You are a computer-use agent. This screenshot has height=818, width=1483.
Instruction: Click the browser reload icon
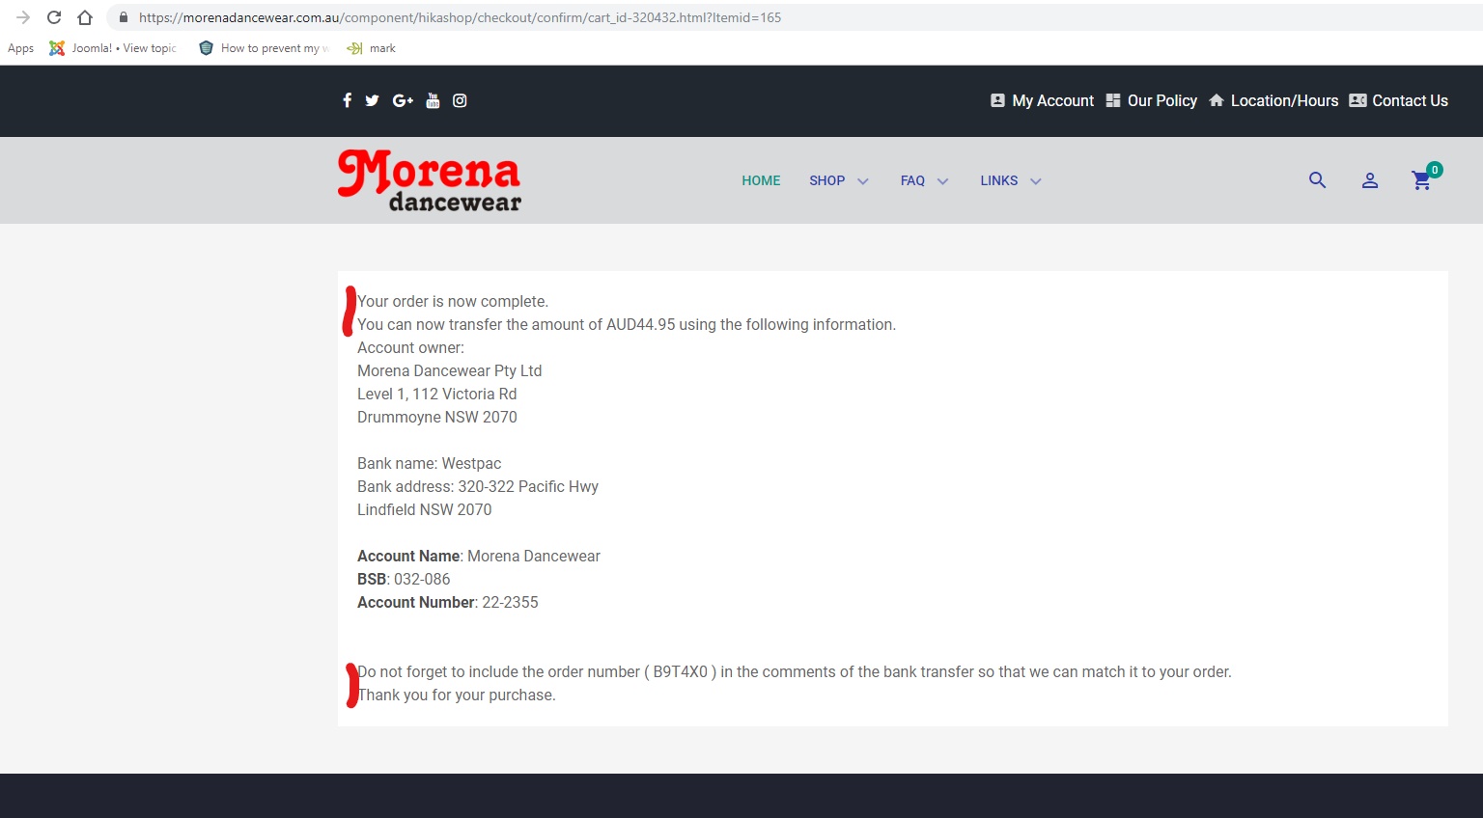54,17
